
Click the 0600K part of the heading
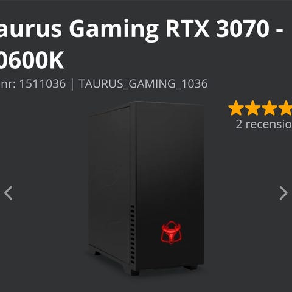click(32, 60)
